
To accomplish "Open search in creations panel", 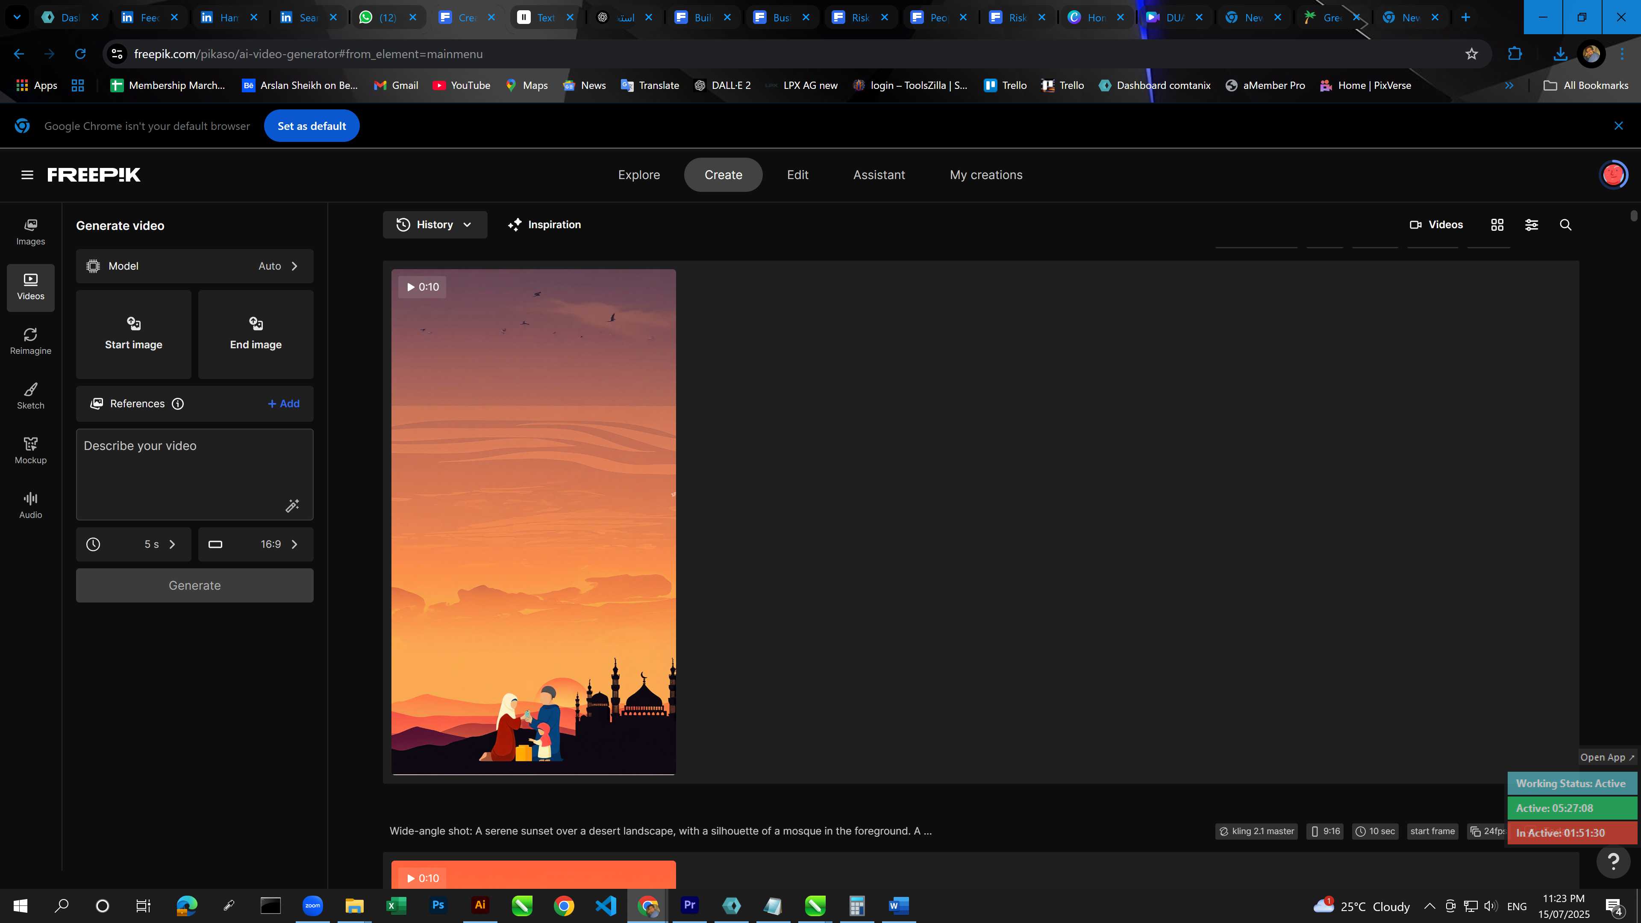I will 1565,225.
